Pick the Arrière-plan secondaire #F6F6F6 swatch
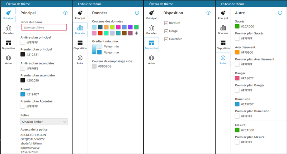The image size is (287, 154). pyautogui.click(x=23, y=68)
